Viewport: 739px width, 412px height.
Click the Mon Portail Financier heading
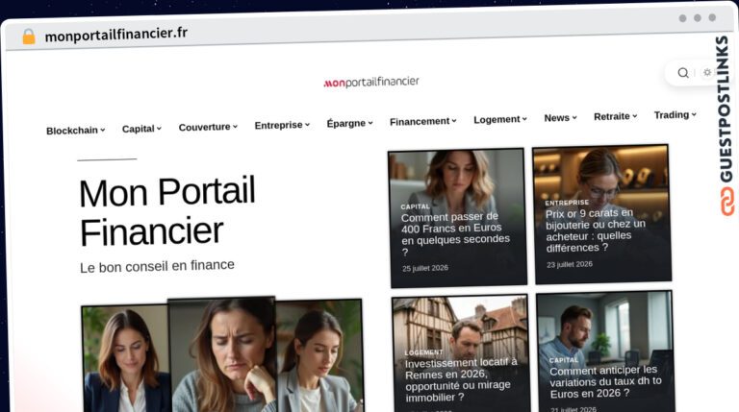pyautogui.click(x=167, y=211)
